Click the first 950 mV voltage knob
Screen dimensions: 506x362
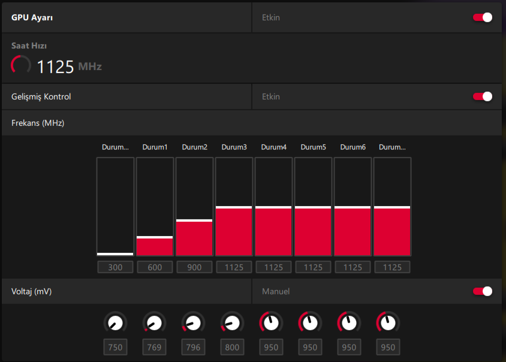coord(271,323)
